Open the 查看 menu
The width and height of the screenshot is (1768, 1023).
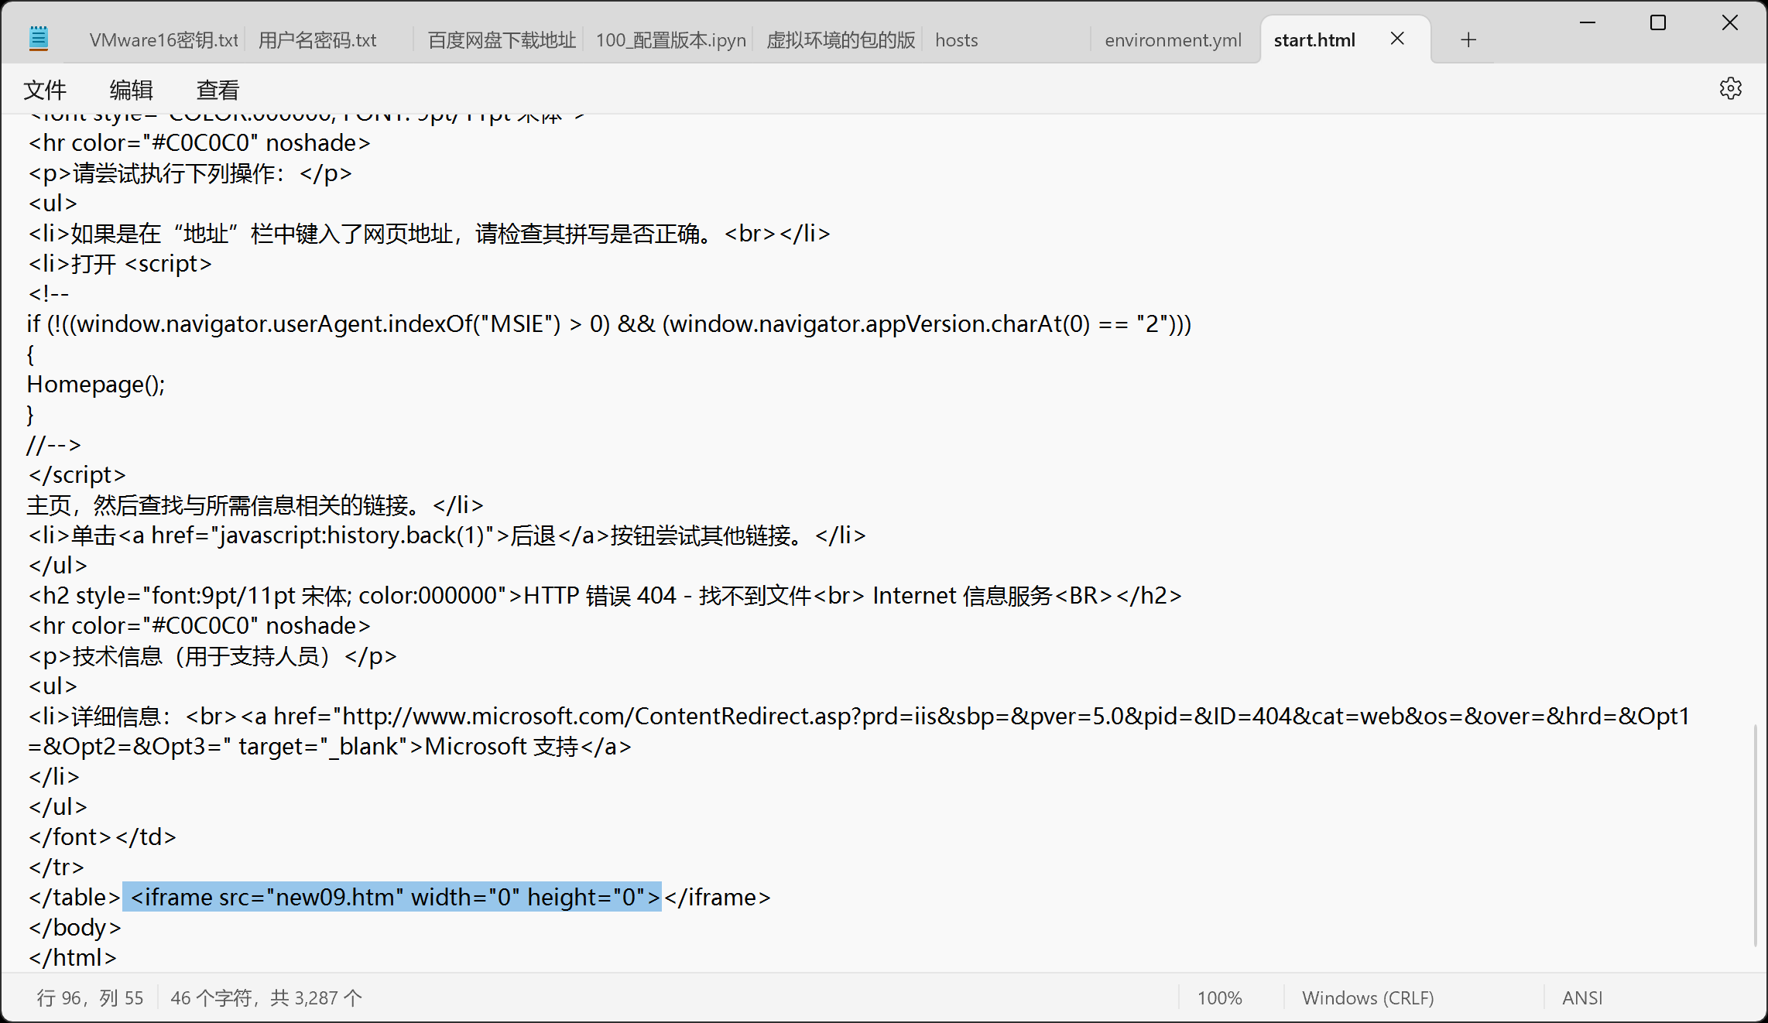(218, 90)
